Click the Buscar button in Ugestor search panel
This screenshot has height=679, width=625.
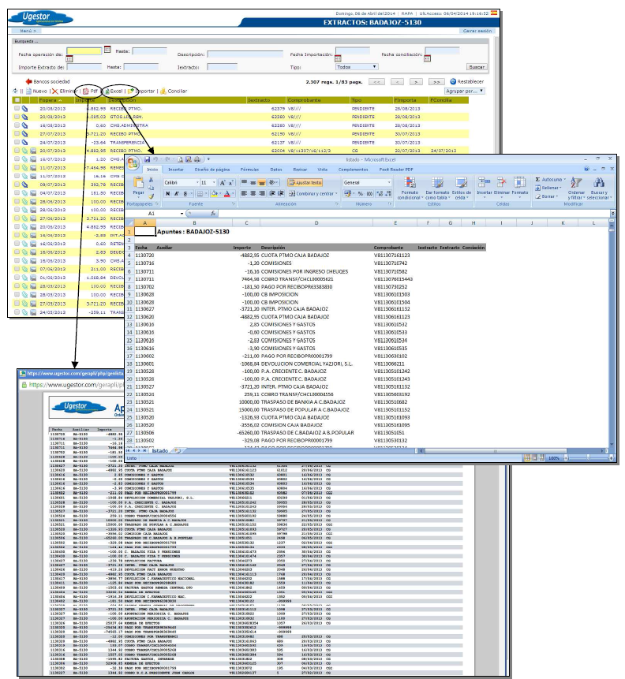pos(477,67)
